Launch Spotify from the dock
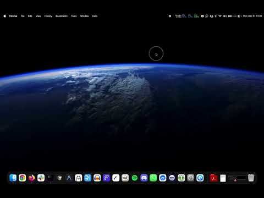Image resolution: width=264 pixels, height=198 pixels. (x=135, y=178)
